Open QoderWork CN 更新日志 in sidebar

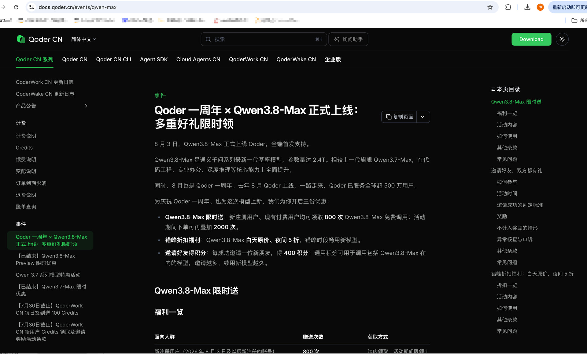point(45,82)
